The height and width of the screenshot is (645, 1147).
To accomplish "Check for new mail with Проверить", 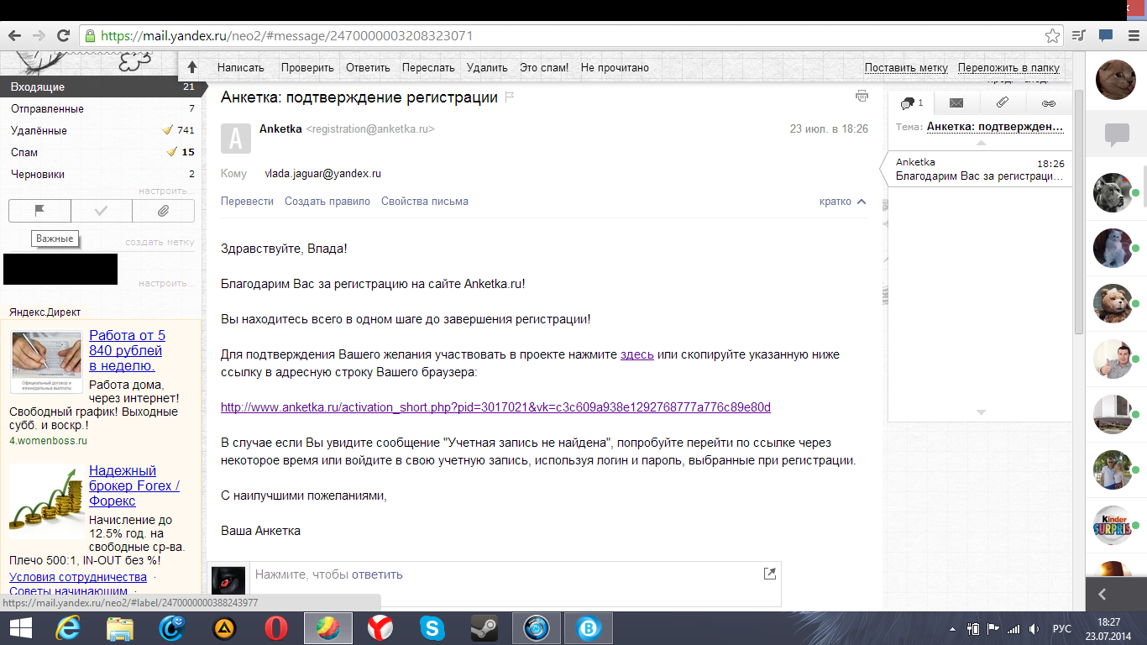I will click(307, 68).
